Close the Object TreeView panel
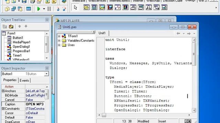 coord(47,20)
